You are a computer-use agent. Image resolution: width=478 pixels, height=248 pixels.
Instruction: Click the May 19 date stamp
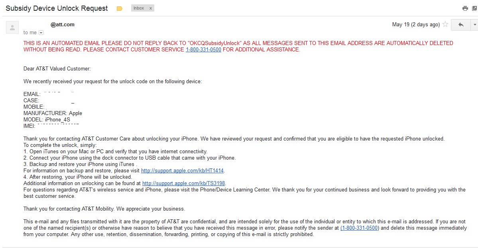pyautogui.click(x=416, y=25)
